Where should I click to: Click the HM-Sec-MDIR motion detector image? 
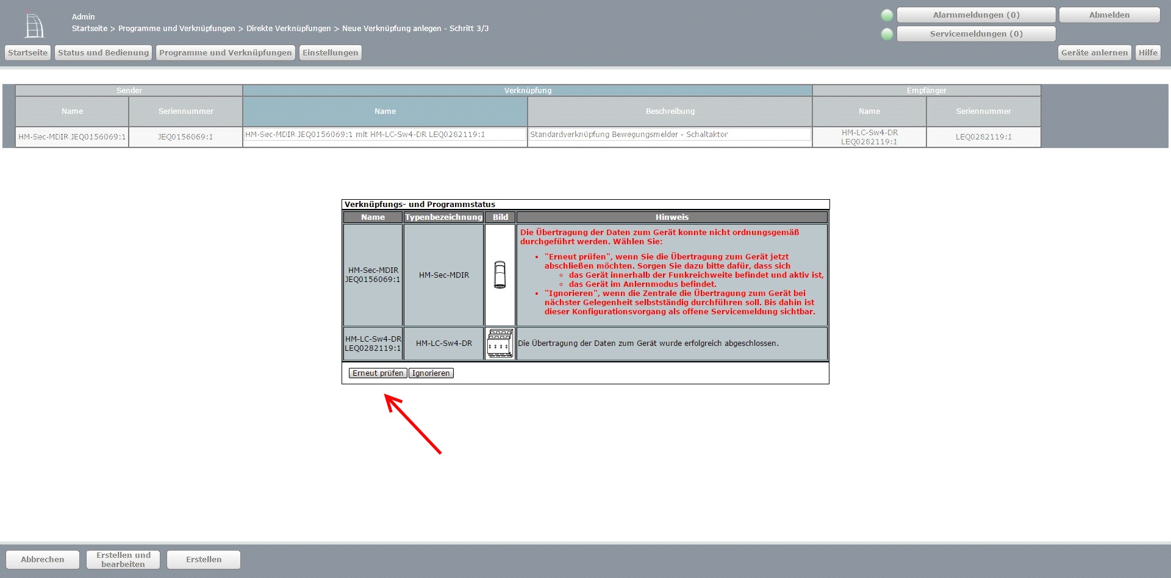[500, 275]
